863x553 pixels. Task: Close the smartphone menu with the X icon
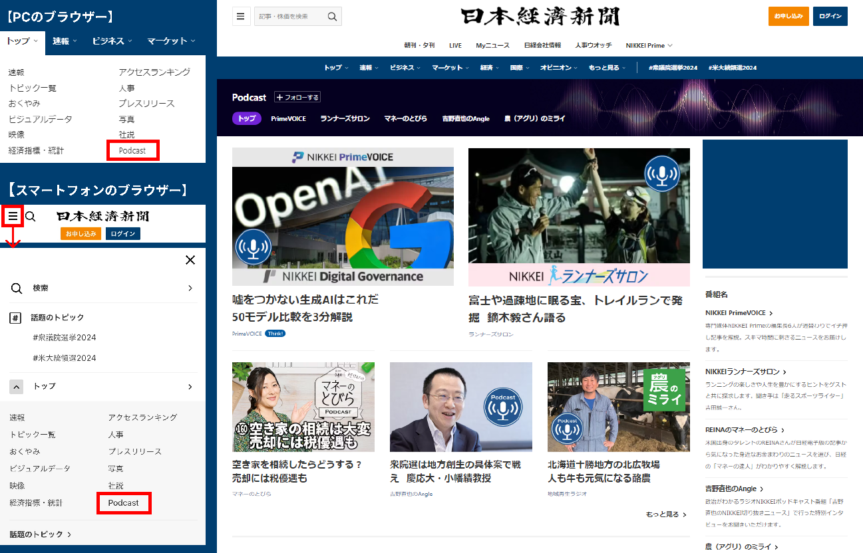[190, 260]
